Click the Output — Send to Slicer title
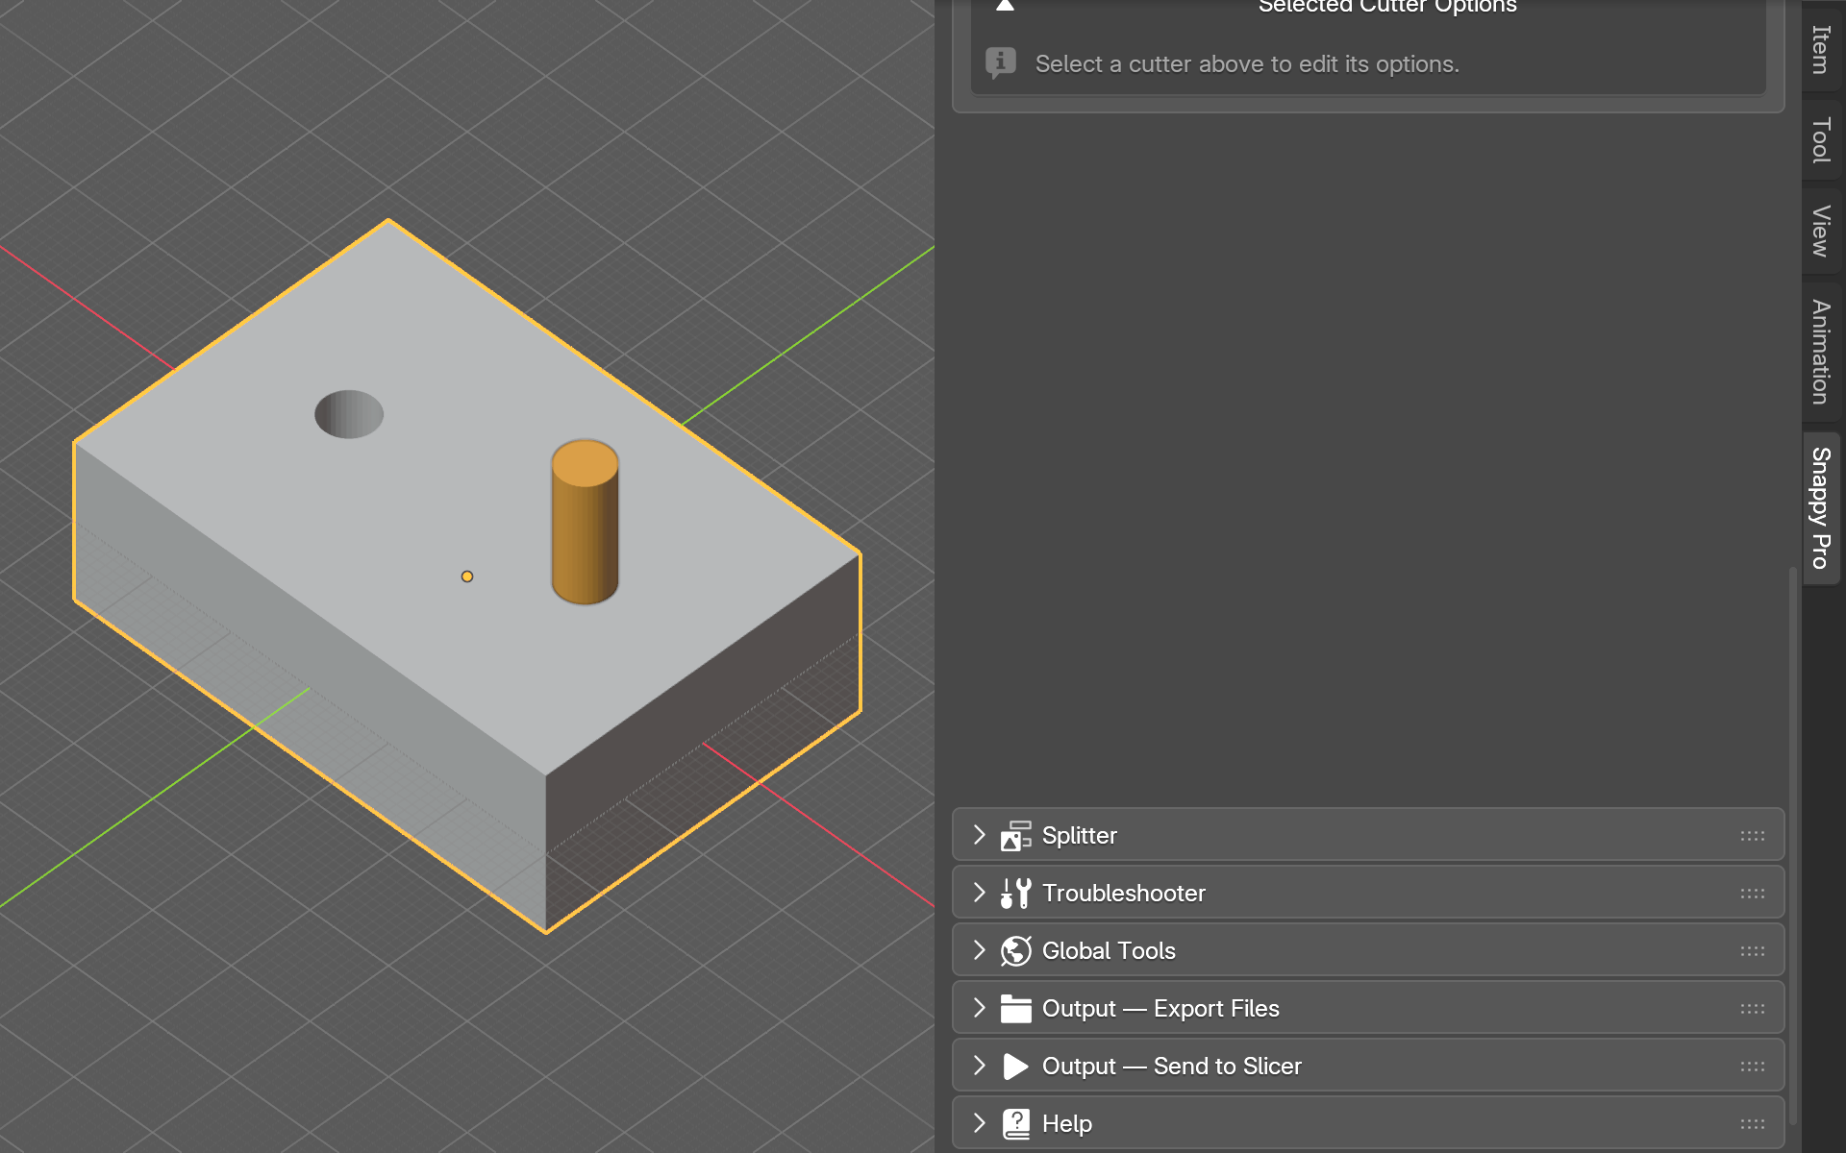The width and height of the screenshot is (1846, 1153). pyautogui.click(x=1171, y=1066)
